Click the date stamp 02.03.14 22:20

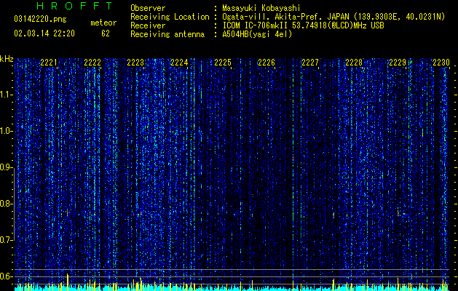coord(44,33)
